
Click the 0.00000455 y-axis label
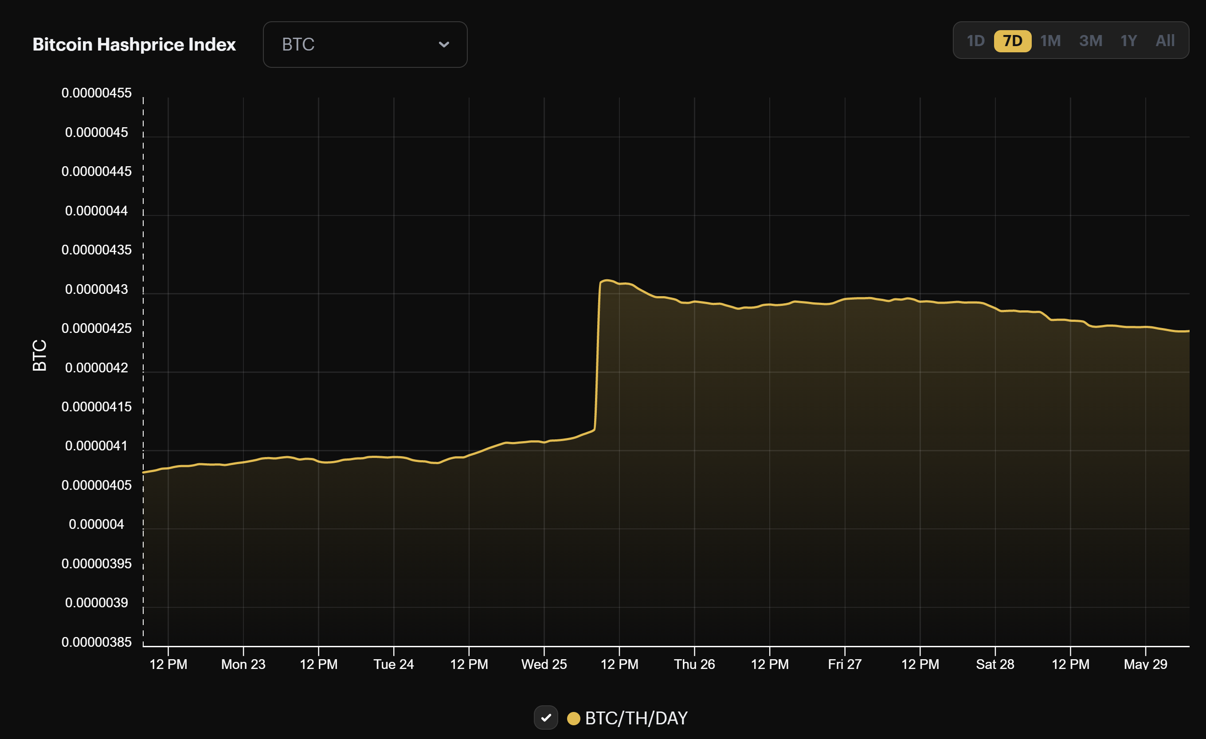96,93
